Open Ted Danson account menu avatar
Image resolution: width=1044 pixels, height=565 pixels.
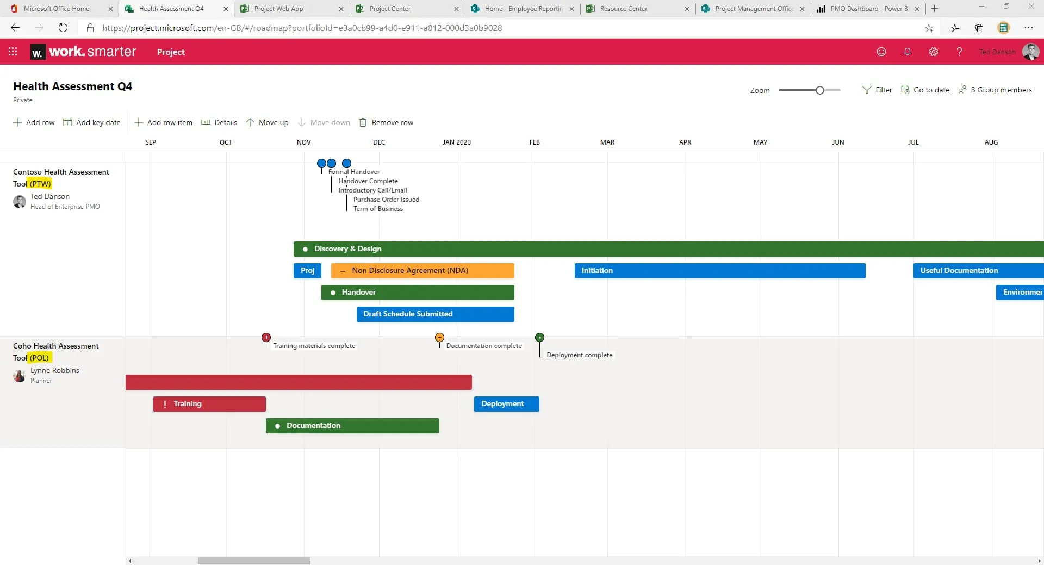(x=1030, y=52)
